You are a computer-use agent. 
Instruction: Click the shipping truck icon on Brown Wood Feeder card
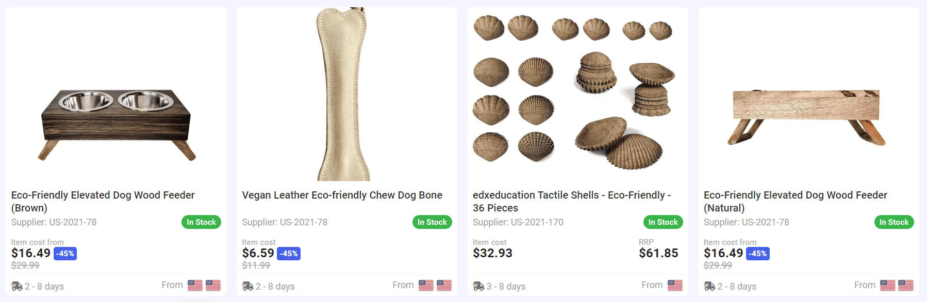pyautogui.click(x=16, y=287)
